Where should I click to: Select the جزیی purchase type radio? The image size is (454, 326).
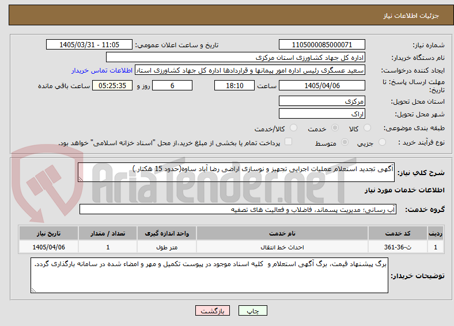coord(382,142)
